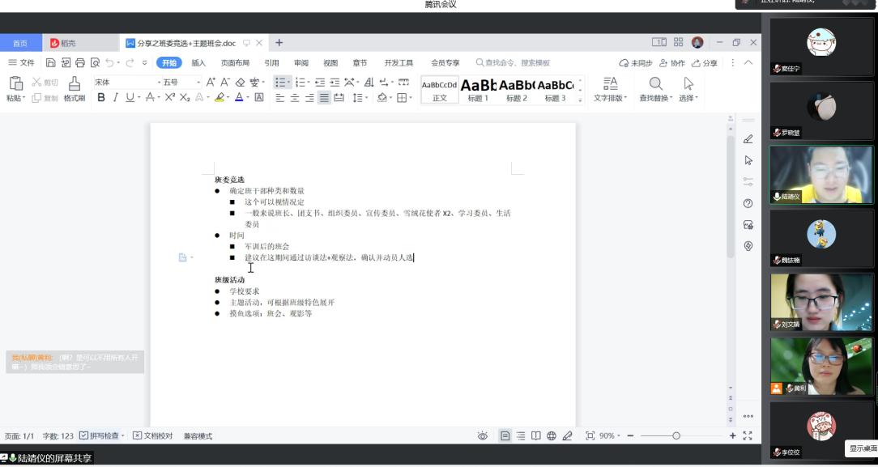The height and width of the screenshot is (467, 878).
Task: Click the highlighter pen icon in right sidebar
Action: (x=748, y=139)
